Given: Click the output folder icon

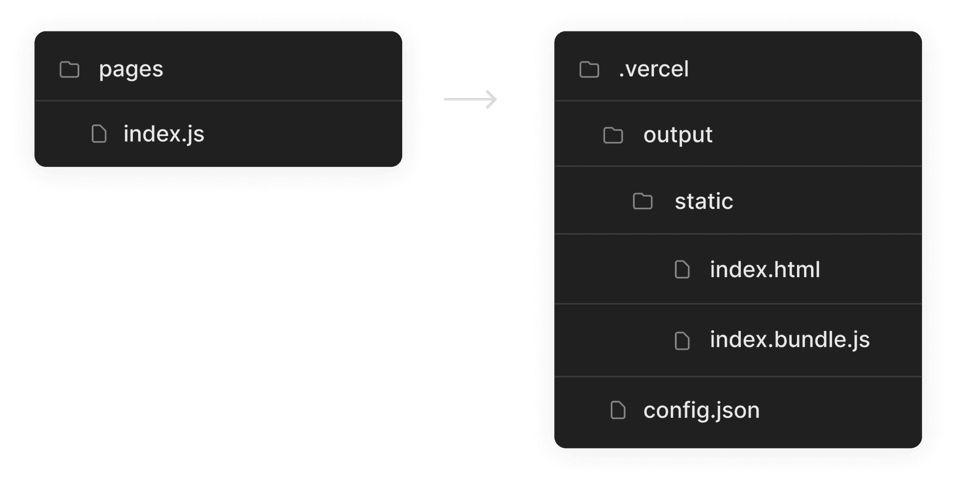Looking at the screenshot, I should coord(613,135).
